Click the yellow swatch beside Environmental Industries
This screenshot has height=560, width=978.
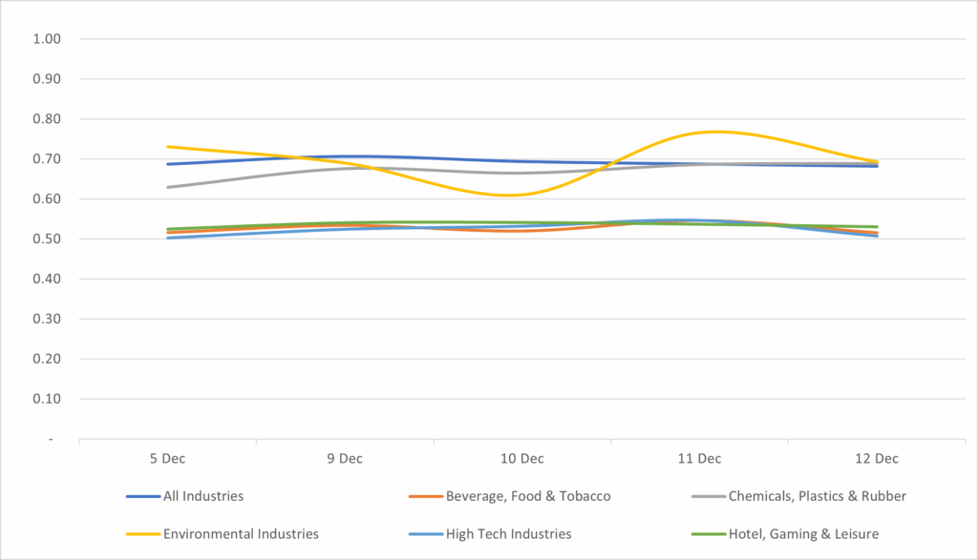click(142, 534)
